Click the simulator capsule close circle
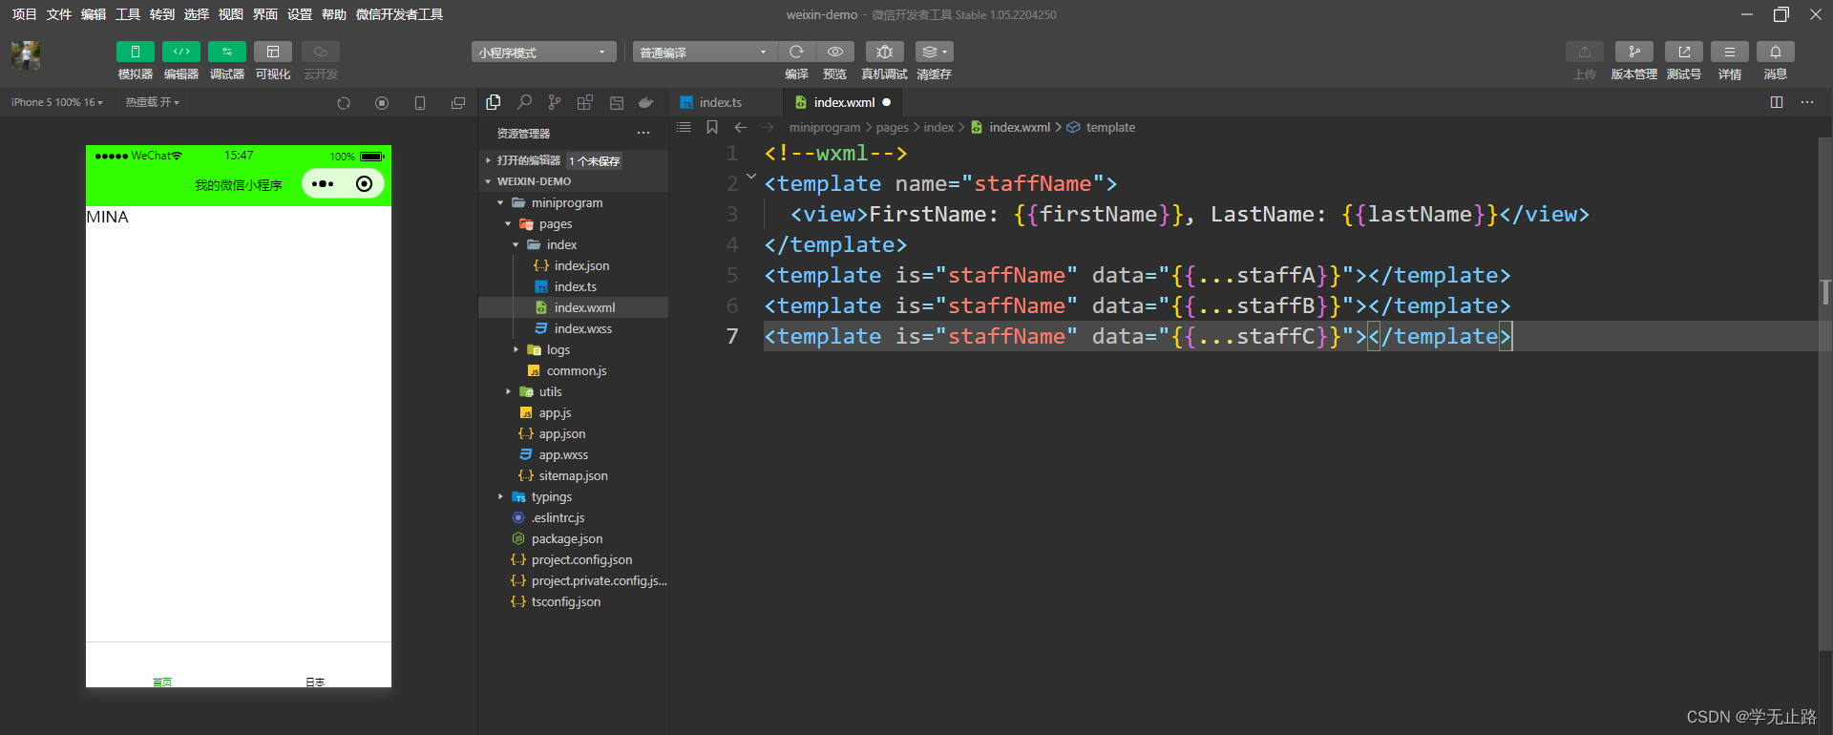The height and width of the screenshot is (735, 1833). 364,184
